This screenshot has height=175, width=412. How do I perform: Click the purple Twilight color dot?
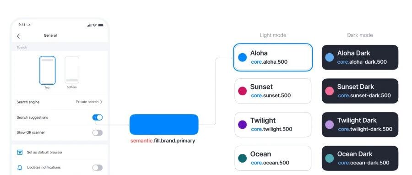[x=242, y=125]
